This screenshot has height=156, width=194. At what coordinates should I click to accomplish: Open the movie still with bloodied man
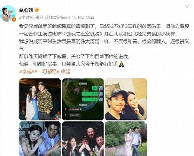40,139
